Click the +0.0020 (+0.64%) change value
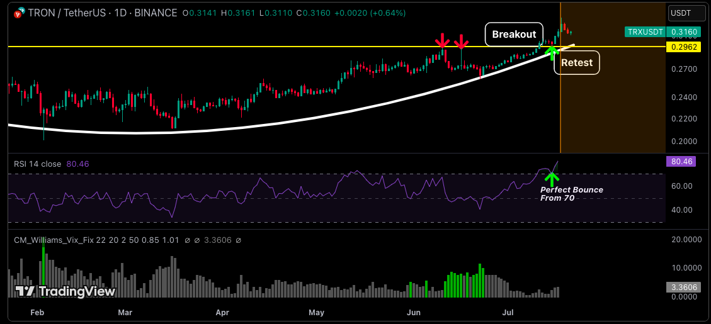Viewport: 711px width, 324px height. pyautogui.click(x=370, y=13)
